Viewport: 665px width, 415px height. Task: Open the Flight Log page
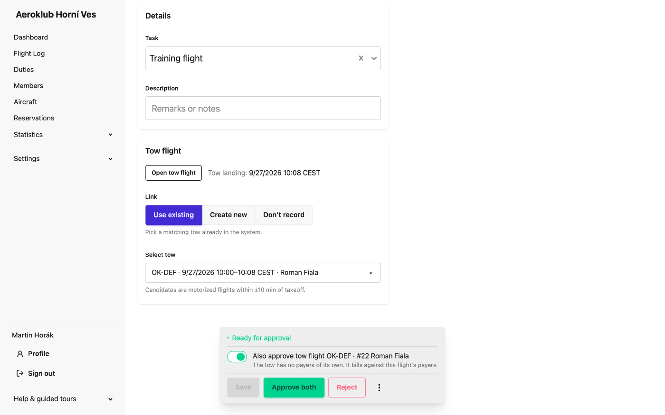(29, 54)
